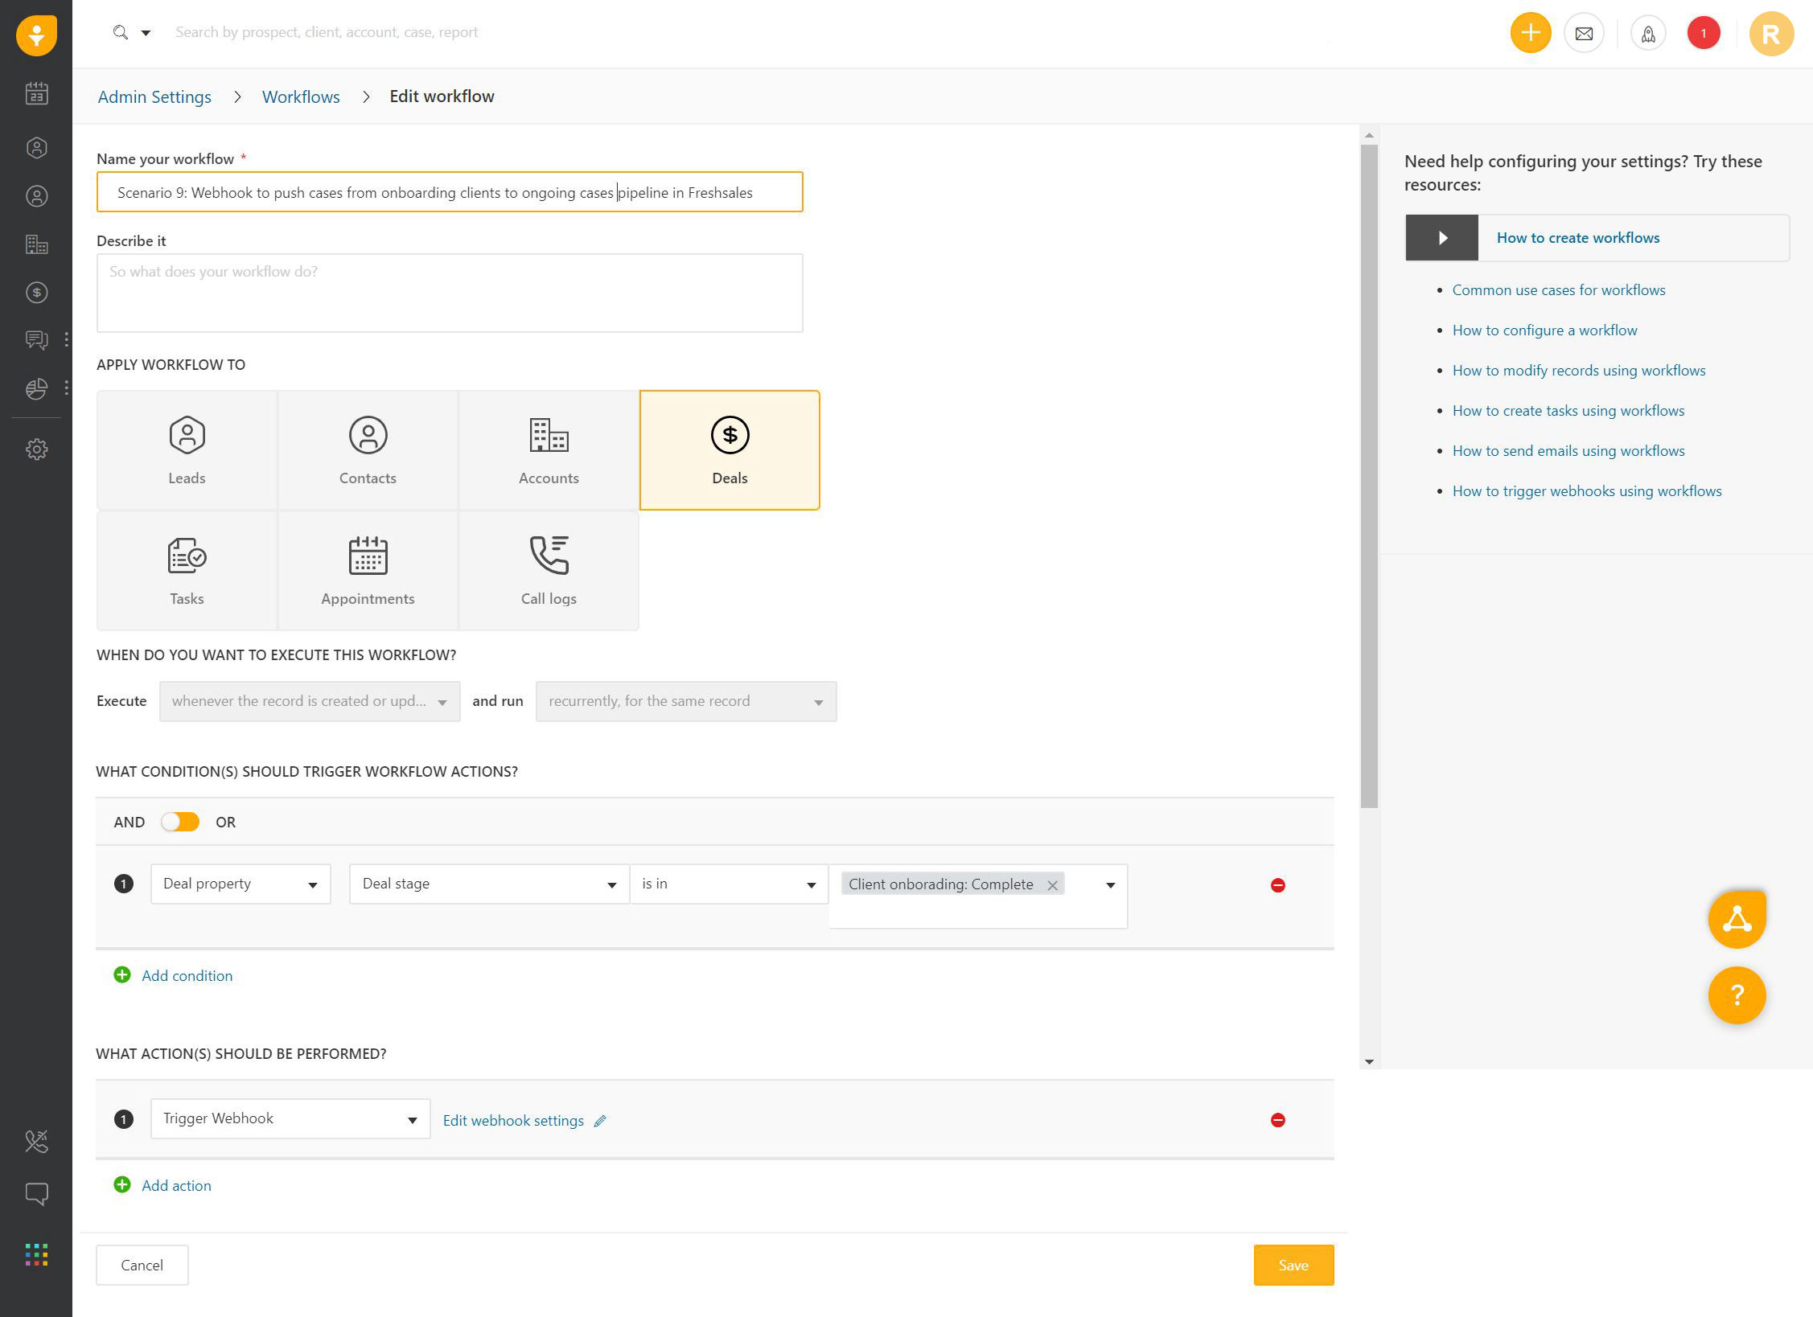Open the Deal property dropdown
The width and height of the screenshot is (1813, 1317).
[240, 884]
